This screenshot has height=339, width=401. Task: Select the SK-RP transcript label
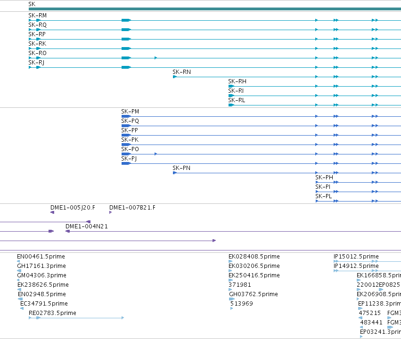click(37, 34)
